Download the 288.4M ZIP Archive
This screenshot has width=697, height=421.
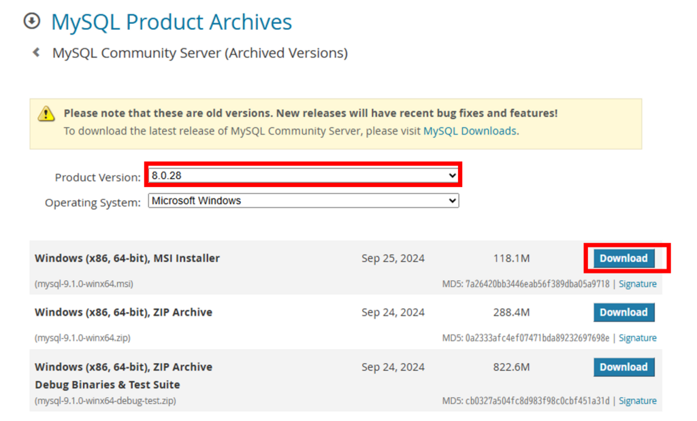pos(623,313)
